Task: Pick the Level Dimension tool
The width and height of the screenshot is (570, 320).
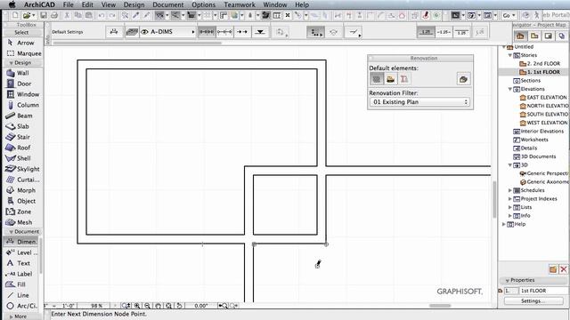Action: [21, 252]
